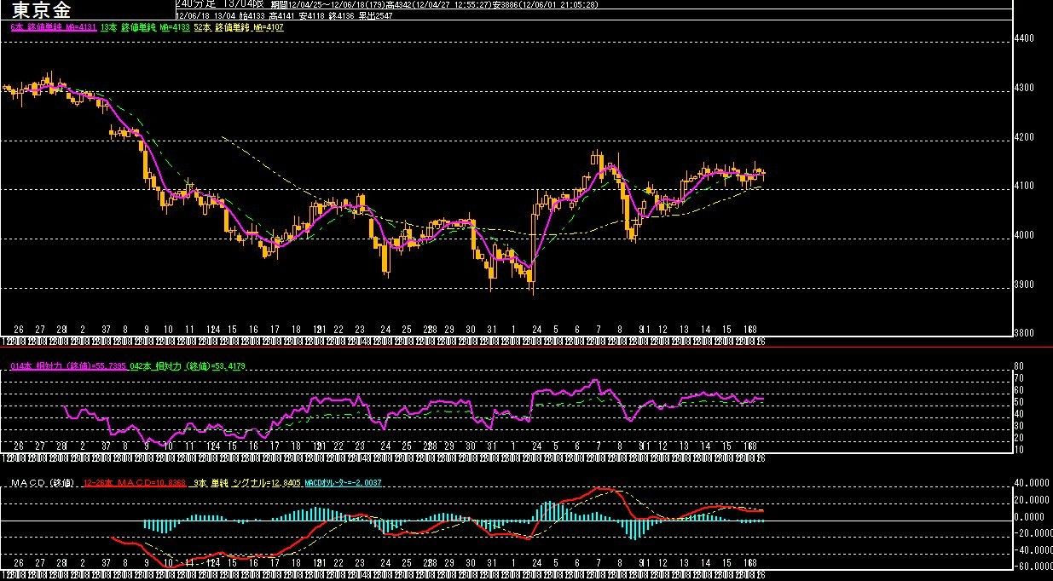The width and height of the screenshot is (1053, 581).
Task: Click the RSI 10 axis label
Action: click(1018, 449)
